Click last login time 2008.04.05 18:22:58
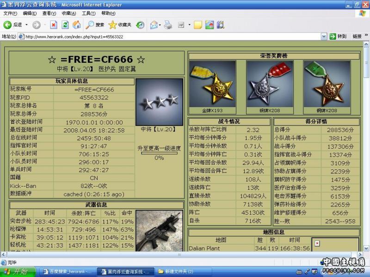Viewport: 370px width, 277px height. click(94, 130)
